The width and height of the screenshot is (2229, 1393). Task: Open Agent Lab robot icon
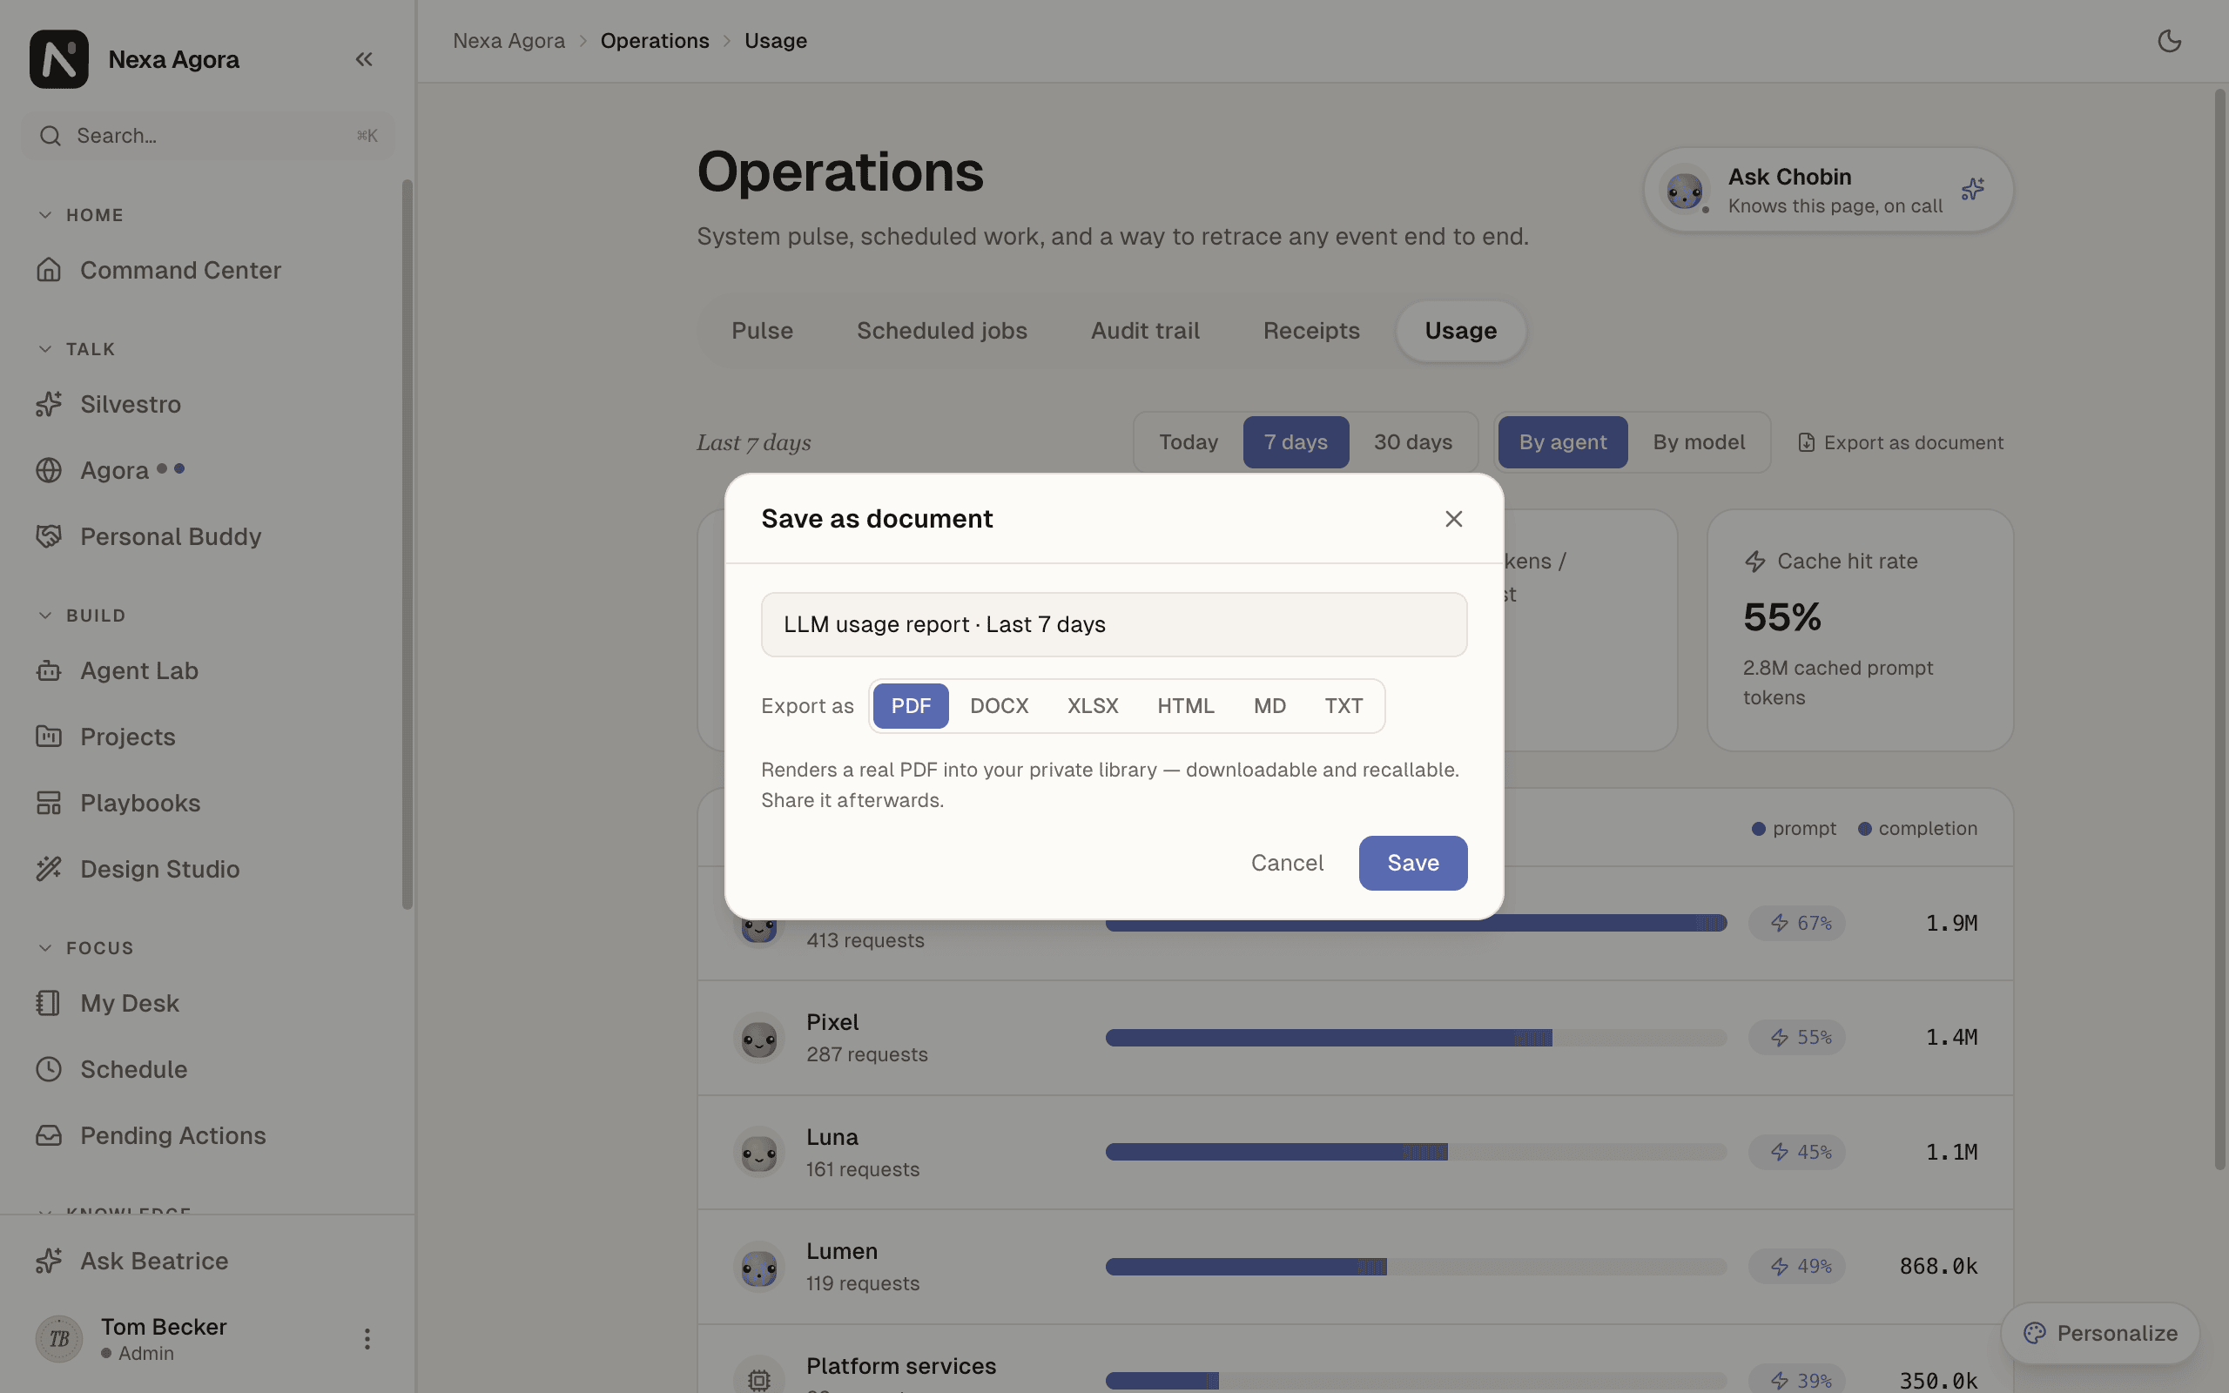(x=49, y=670)
